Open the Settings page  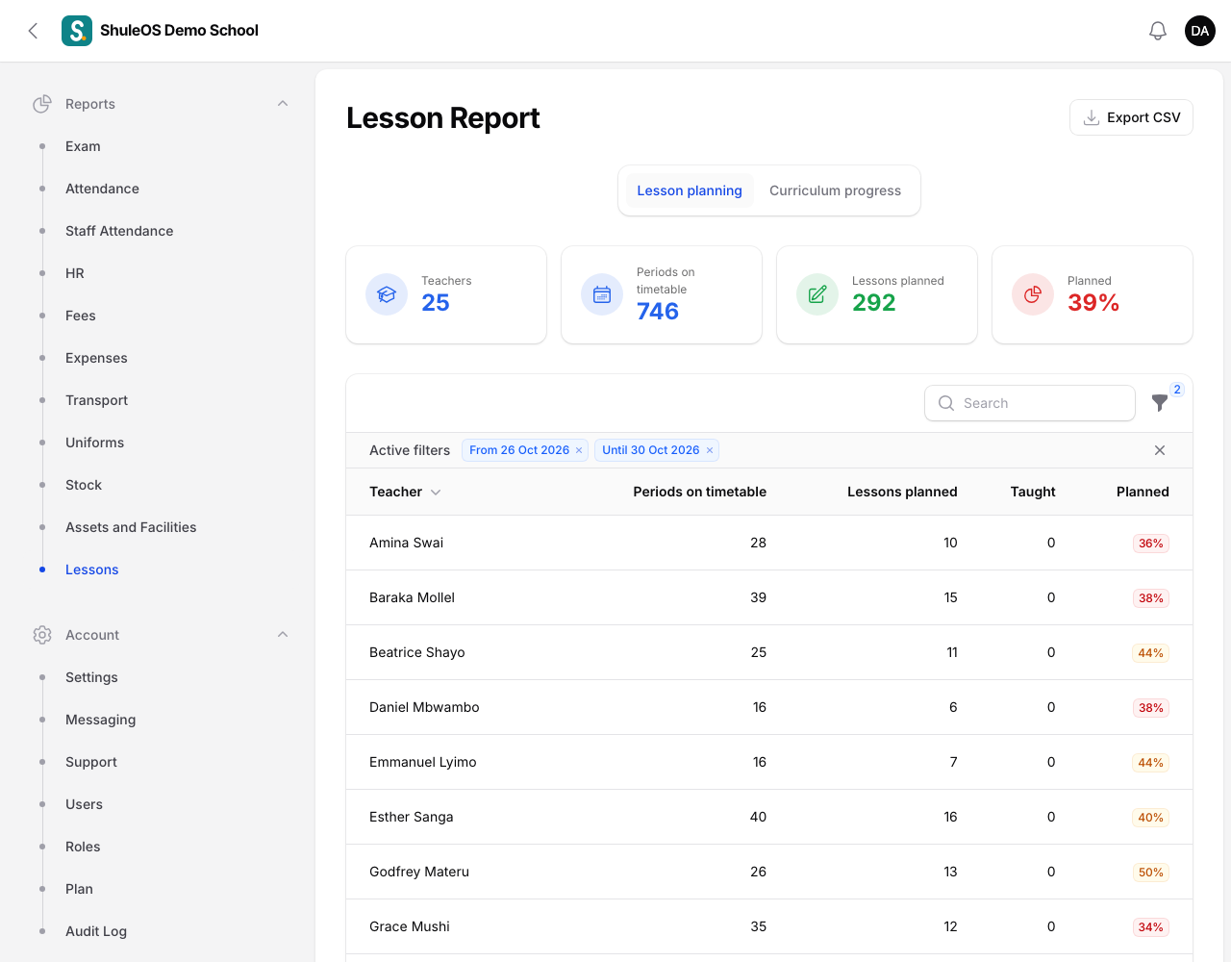point(91,677)
